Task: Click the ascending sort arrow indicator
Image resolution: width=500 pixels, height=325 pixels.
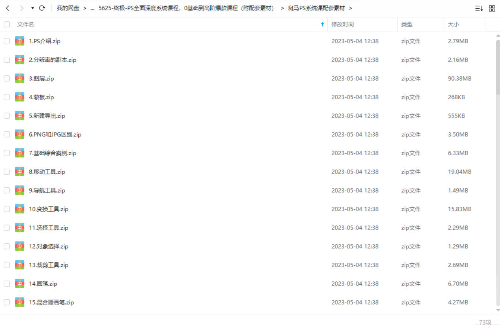Action: coord(323,24)
